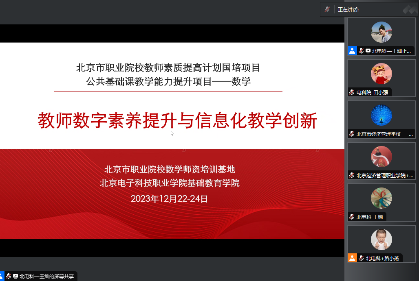Click the screen-share icon on 王灿's participant tile
Image resolution: width=419 pixels, height=281 pixels.
click(x=368, y=51)
